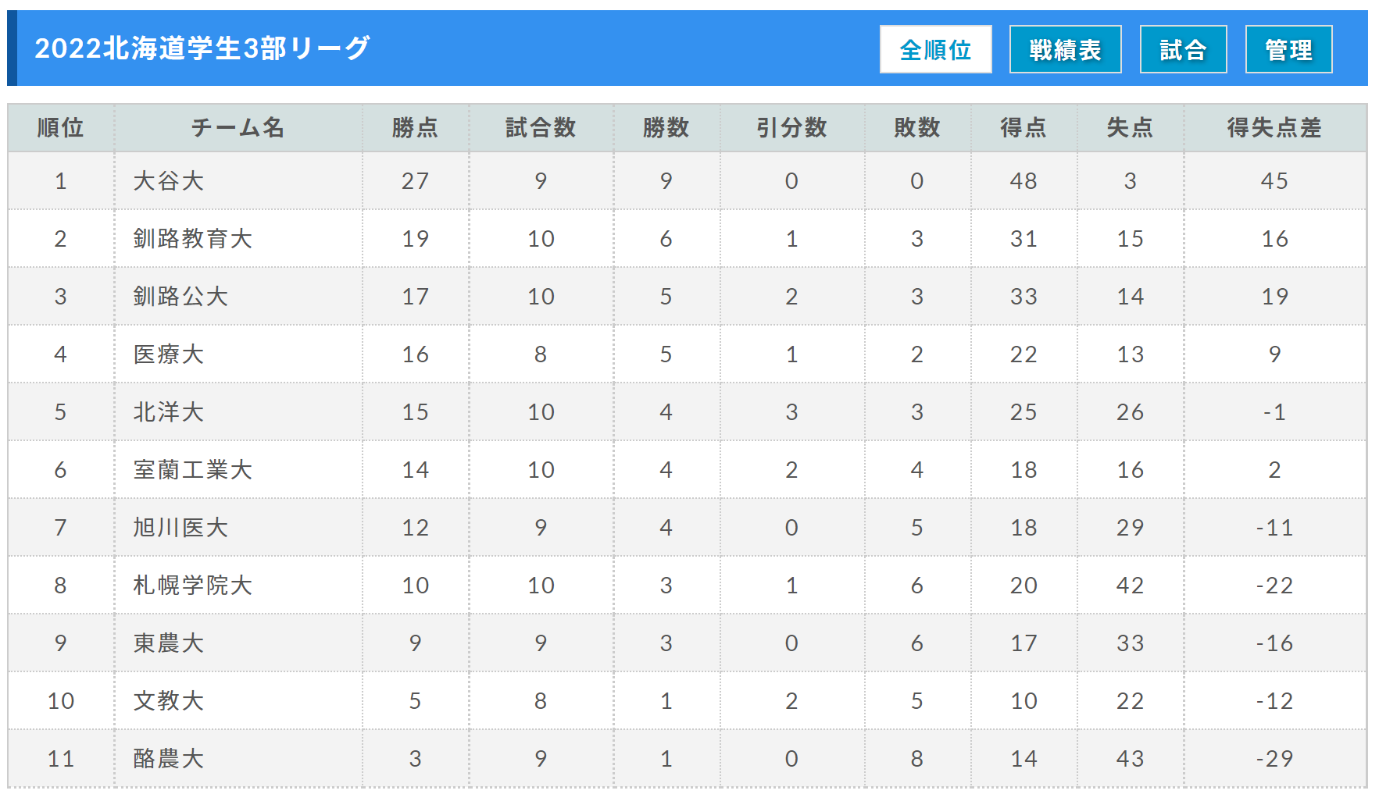Select the 失点 column header
The width and height of the screenshot is (1379, 794).
pyautogui.click(x=1130, y=128)
